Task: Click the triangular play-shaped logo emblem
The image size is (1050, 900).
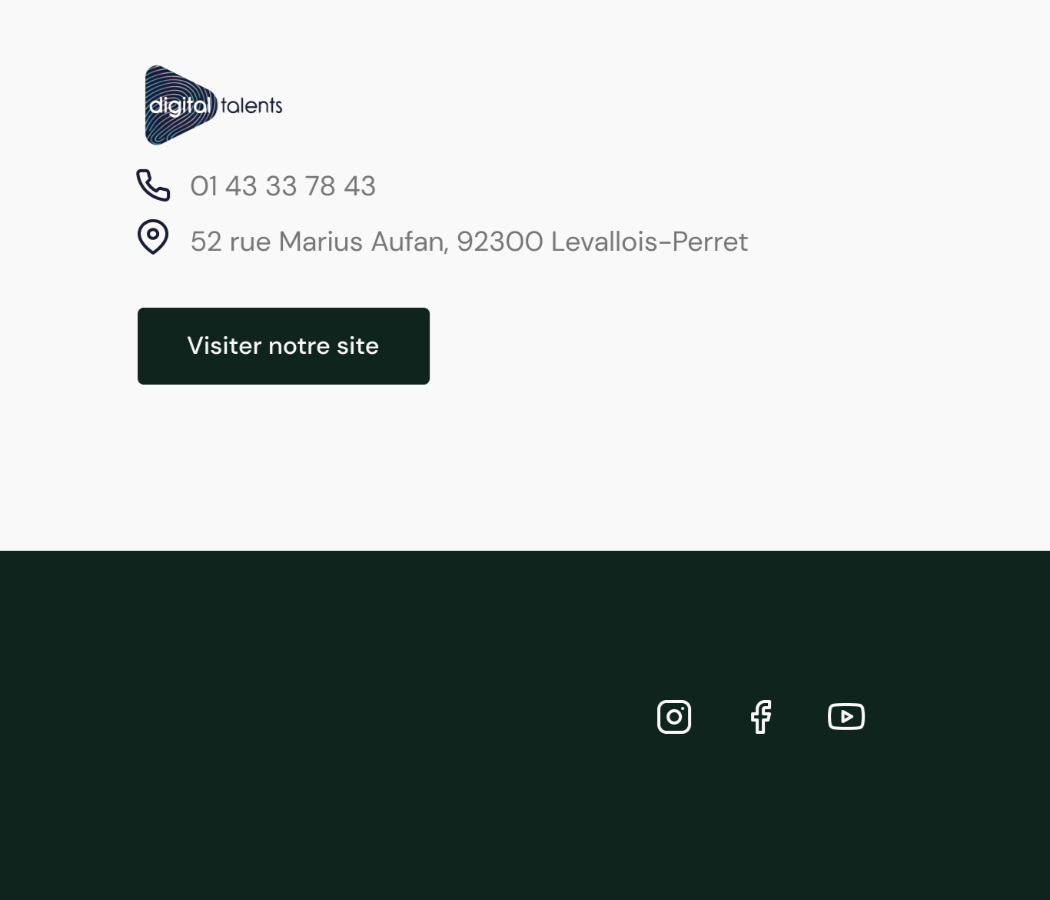Action: 181,105
